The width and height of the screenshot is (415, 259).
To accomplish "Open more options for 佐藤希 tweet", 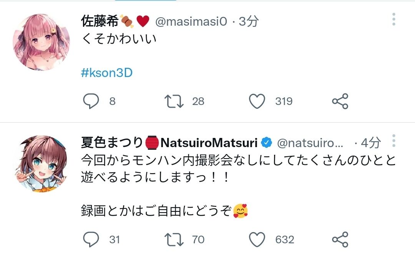I will pyautogui.click(x=393, y=19).
